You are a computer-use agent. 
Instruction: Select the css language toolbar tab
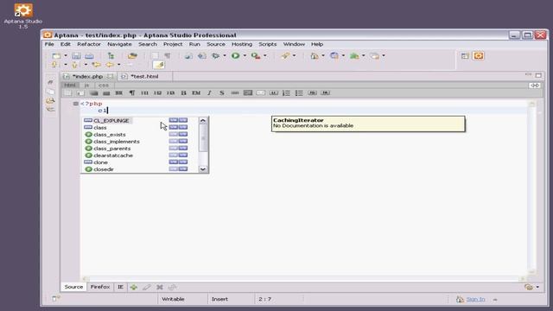pyautogui.click(x=104, y=85)
